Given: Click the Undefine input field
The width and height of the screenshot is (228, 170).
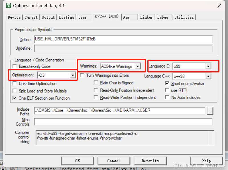Looking at the screenshot, I should pyautogui.click(x=123, y=48).
